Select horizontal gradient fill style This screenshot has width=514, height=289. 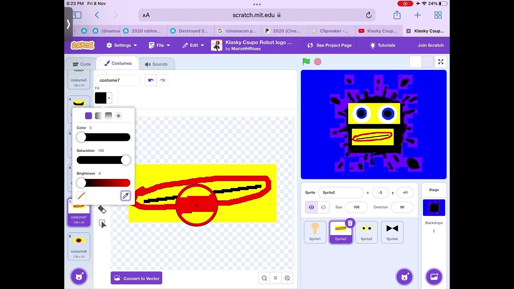98,116
